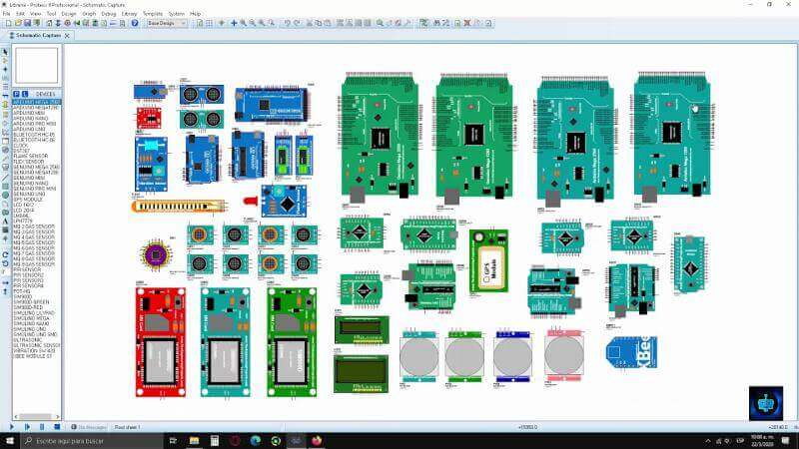Click the Redo arrow icon
Image resolution: width=799 pixels, height=449 pixels.
(297, 23)
